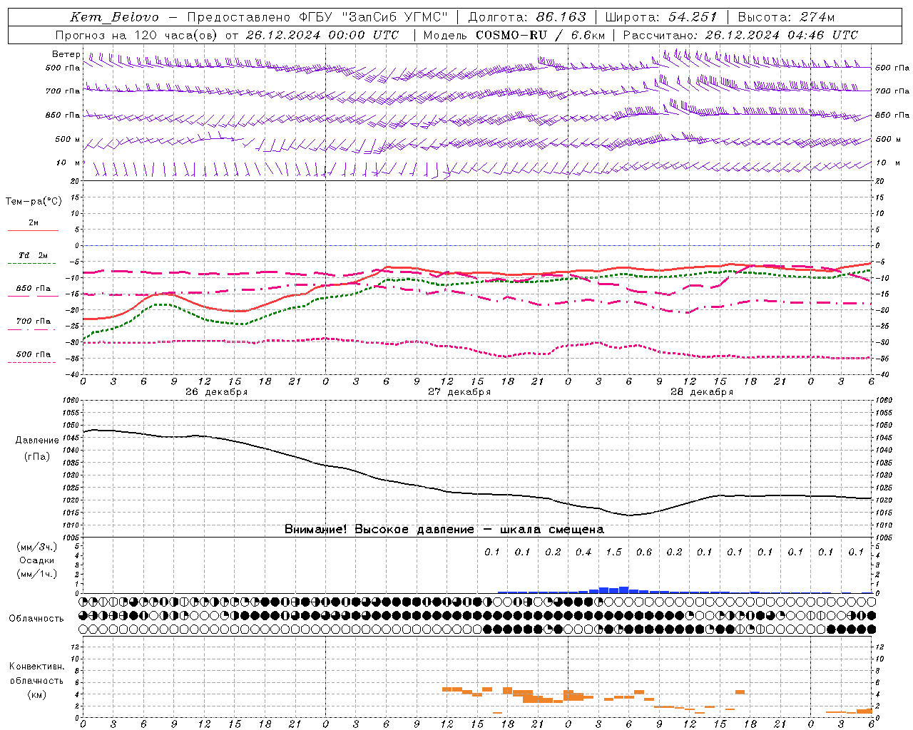The image size is (913, 730).
Task: Click the longitude value Долгота: 86.163
Action: coord(527,17)
